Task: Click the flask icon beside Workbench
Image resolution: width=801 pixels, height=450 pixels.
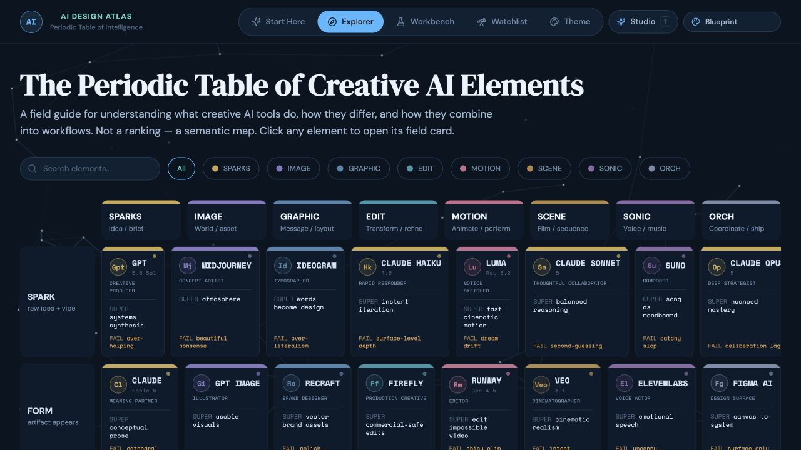Action: click(x=400, y=22)
